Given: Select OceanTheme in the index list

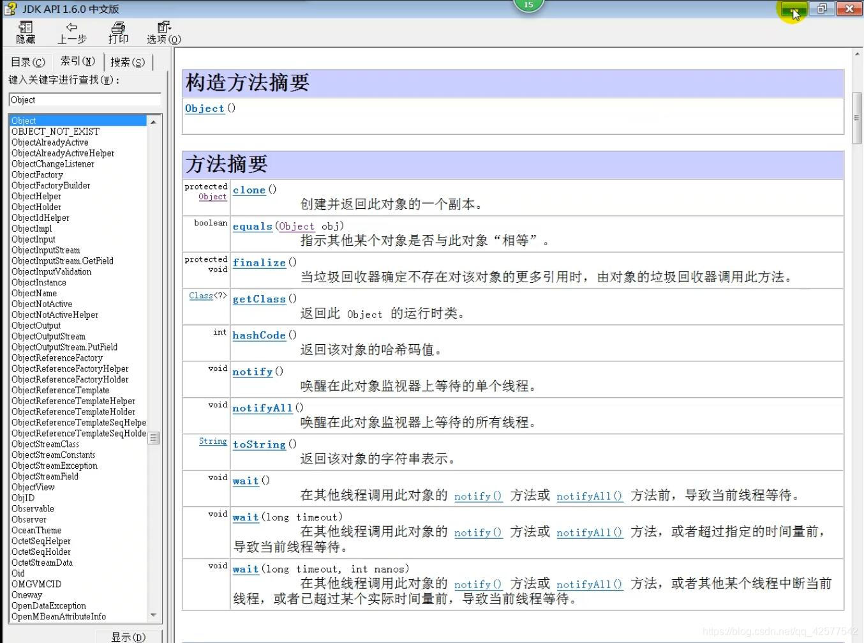Looking at the screenshot, I should pyautogui.click(x=36, y=530).
